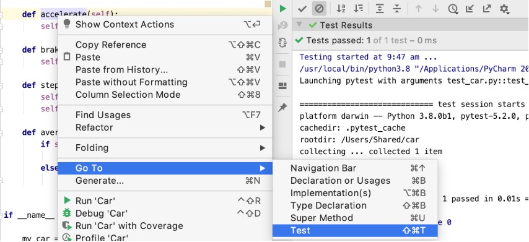
Task: Toggle Show Passed tests checkmark
Action: (302, 9)
